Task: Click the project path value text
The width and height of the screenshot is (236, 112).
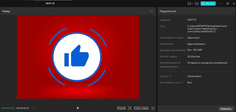Action: [207, 29]
